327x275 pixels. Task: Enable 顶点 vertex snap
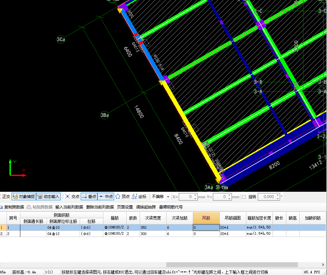[x=123, y=196]
